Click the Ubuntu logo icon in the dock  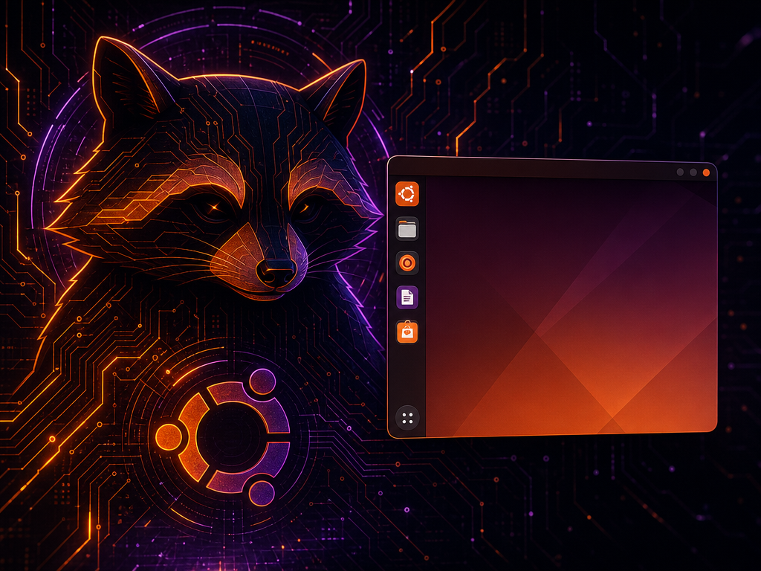click(407, 194)
